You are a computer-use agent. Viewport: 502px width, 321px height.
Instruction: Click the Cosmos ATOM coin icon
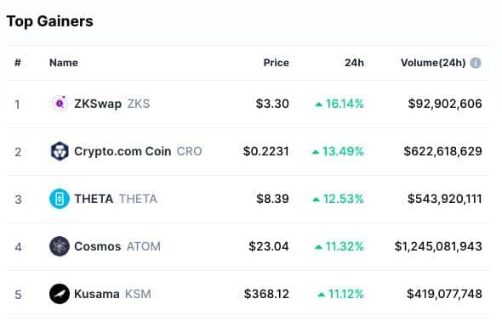pos(60,246)
